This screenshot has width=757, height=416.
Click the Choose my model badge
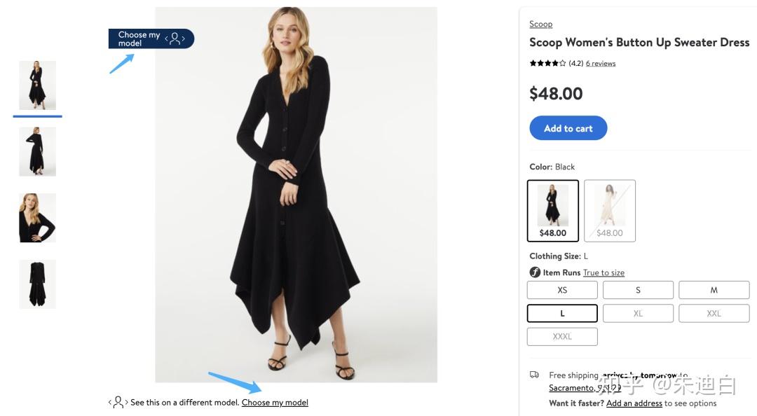click(151, 39)
